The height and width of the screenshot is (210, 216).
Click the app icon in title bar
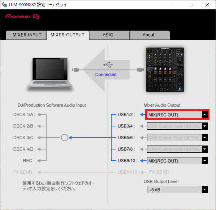(4, 5)
